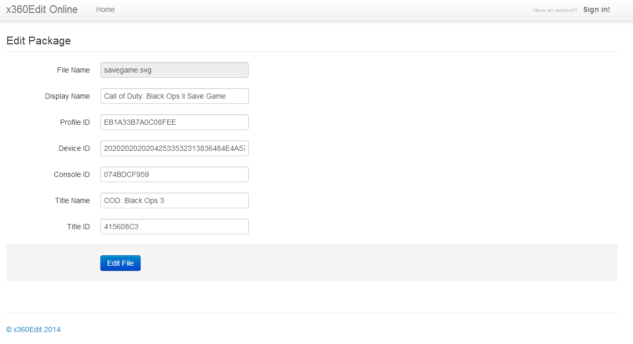Click the Sign in! link

pos(596,9)
